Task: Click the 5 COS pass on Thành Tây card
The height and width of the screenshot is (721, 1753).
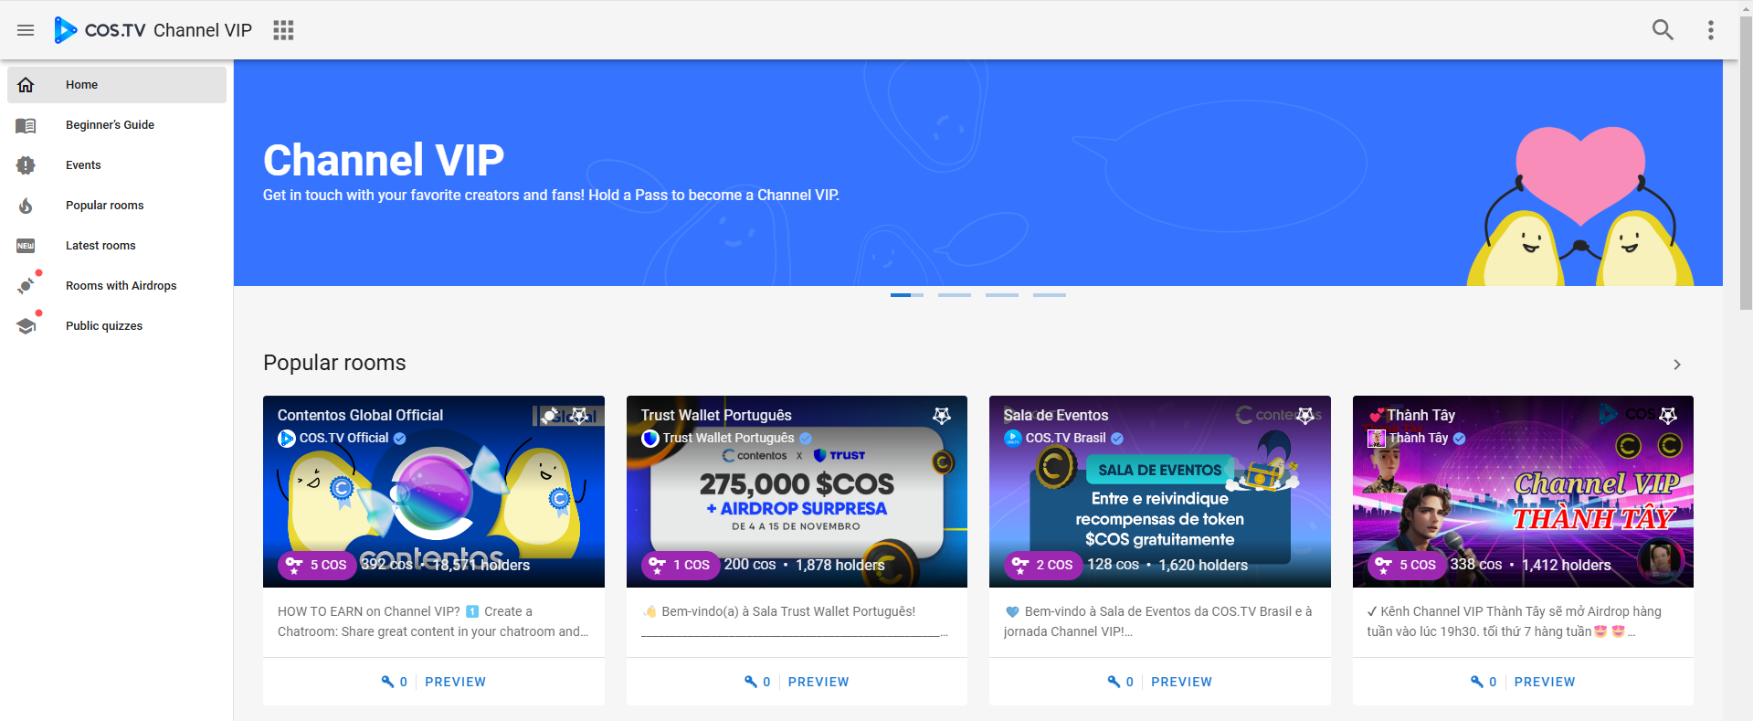Action: click(x=1406, y=565)
